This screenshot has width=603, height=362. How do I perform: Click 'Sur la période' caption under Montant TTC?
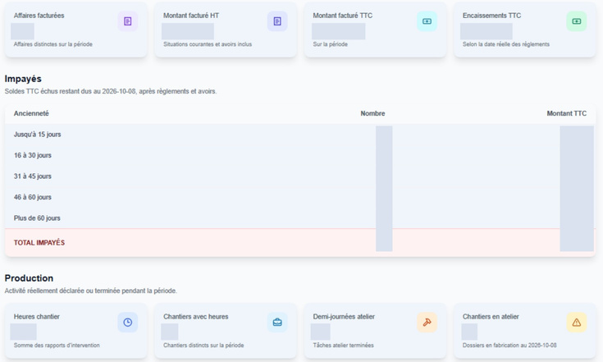[x=331, y=44]
